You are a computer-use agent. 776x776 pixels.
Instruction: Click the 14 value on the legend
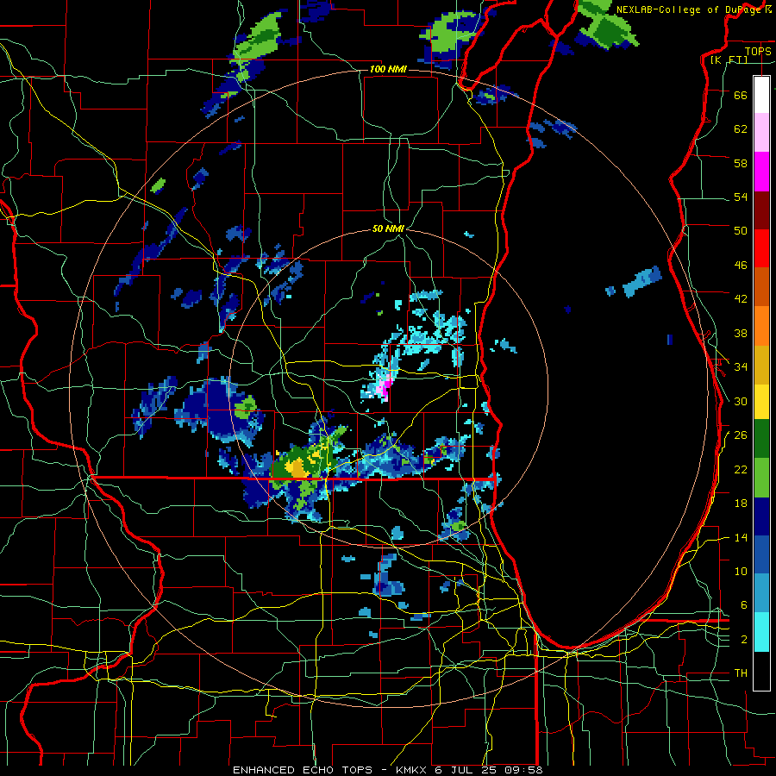click(741, 537)
